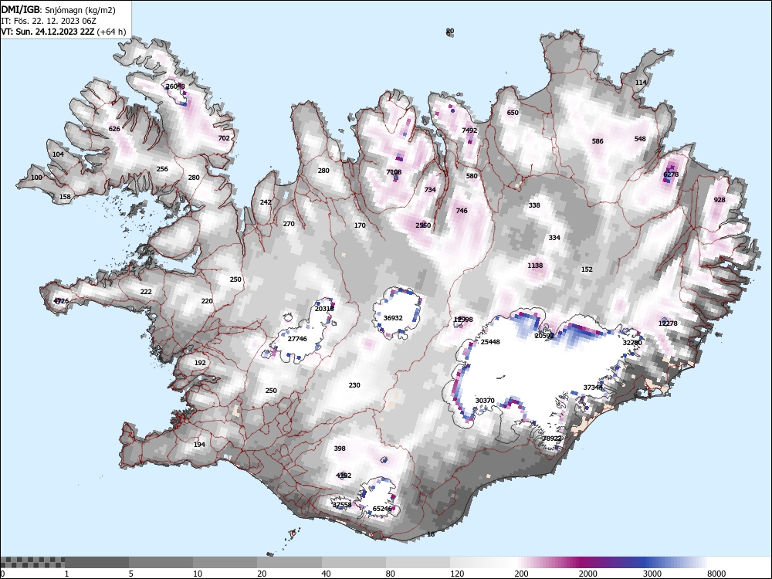
Task: Click the snow value '20592' on Vatnajökull's north edge
Action: pos(544,336)
